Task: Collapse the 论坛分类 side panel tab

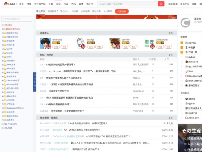Action: [x=35, y=82]
